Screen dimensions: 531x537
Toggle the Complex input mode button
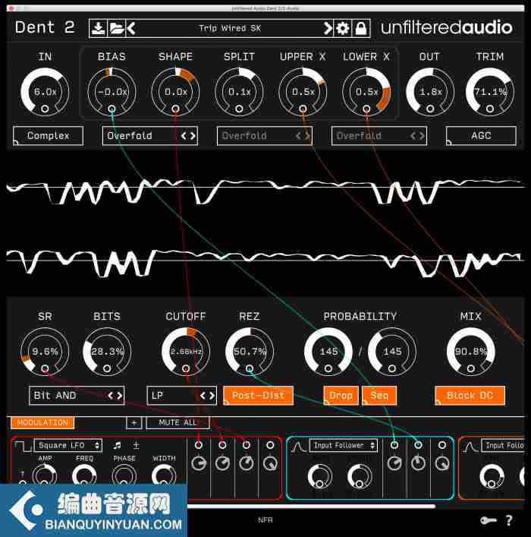[49, 136]
